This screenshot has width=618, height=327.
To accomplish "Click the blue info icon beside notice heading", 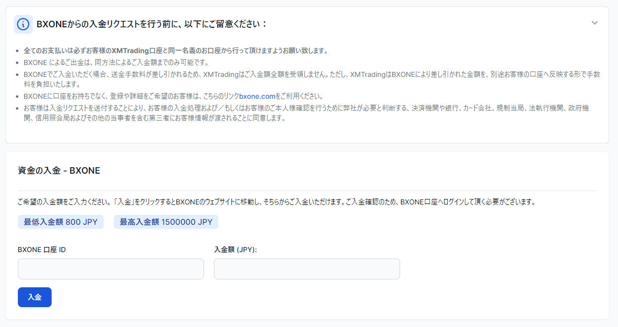I will 23,24.
